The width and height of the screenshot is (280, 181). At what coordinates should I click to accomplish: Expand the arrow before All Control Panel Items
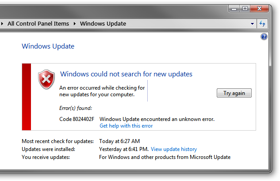pos(3,23)
